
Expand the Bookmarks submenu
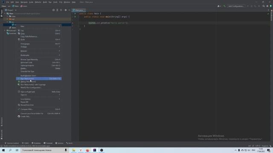pos(39,55)
